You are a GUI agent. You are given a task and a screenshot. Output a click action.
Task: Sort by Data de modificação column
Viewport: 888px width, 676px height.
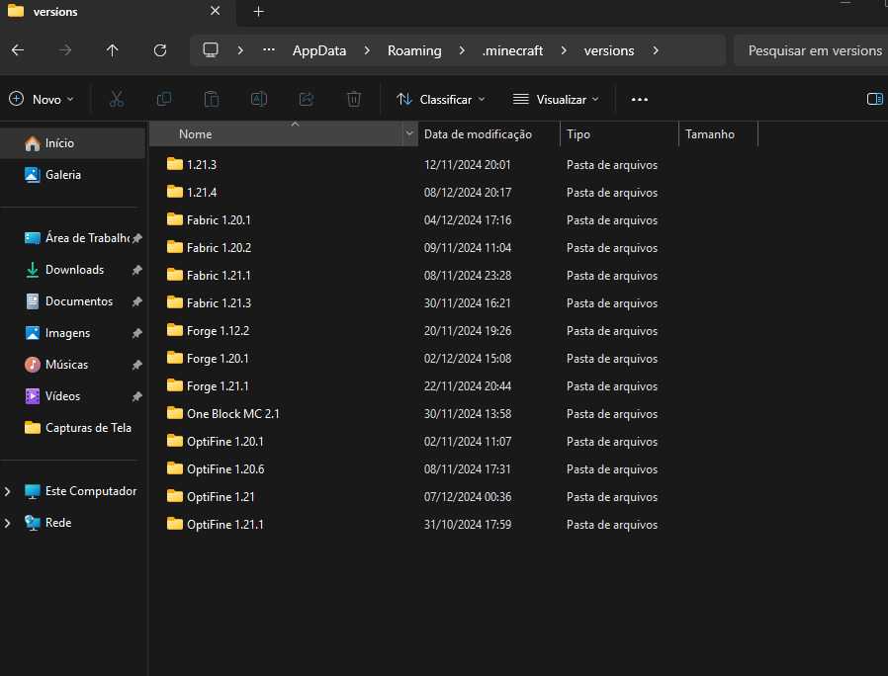[x=488, y=134]
